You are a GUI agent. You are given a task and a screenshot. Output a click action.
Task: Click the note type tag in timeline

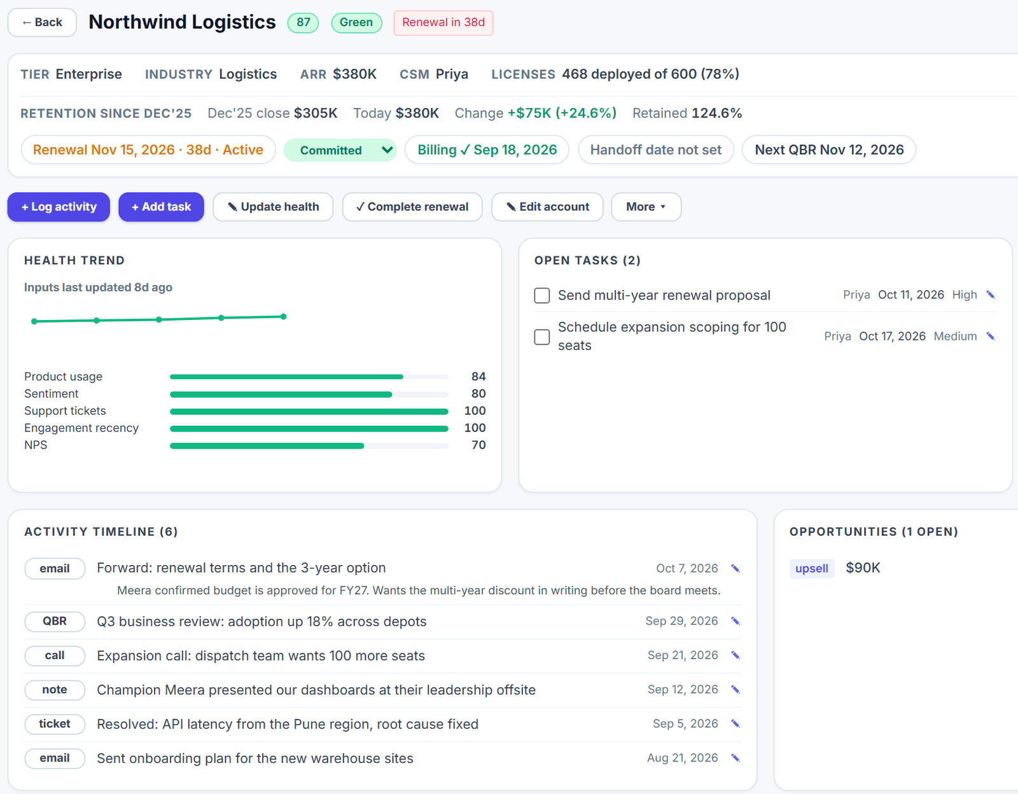[x=55, y=690]
